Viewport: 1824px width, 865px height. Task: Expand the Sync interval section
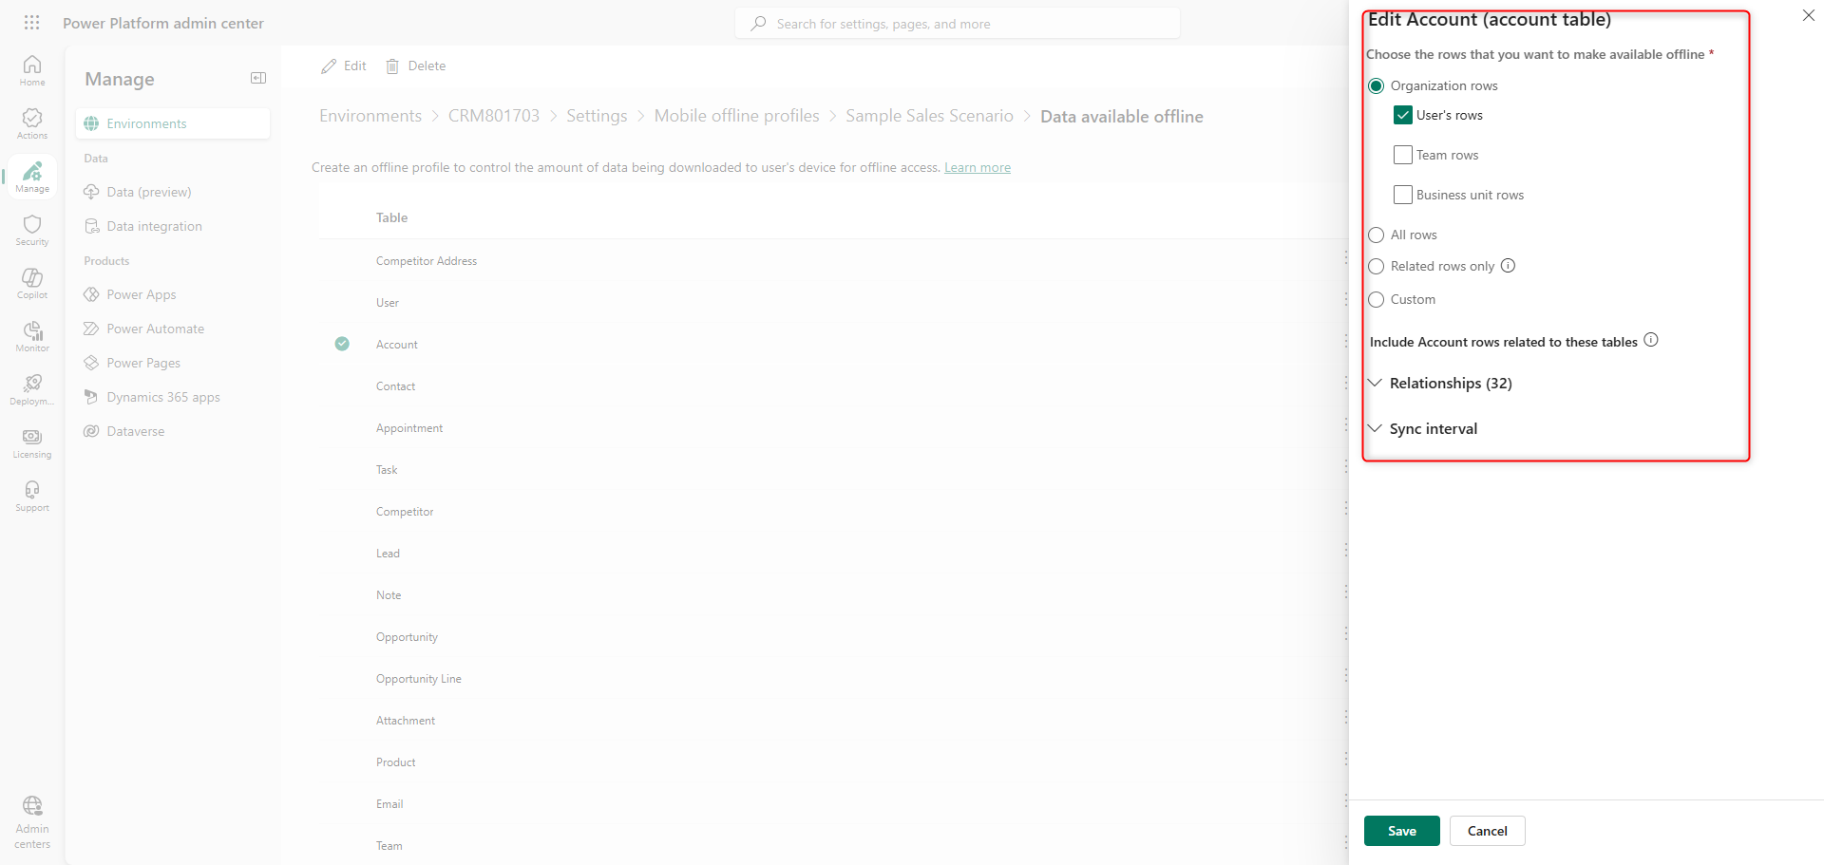pos(1433,429)
